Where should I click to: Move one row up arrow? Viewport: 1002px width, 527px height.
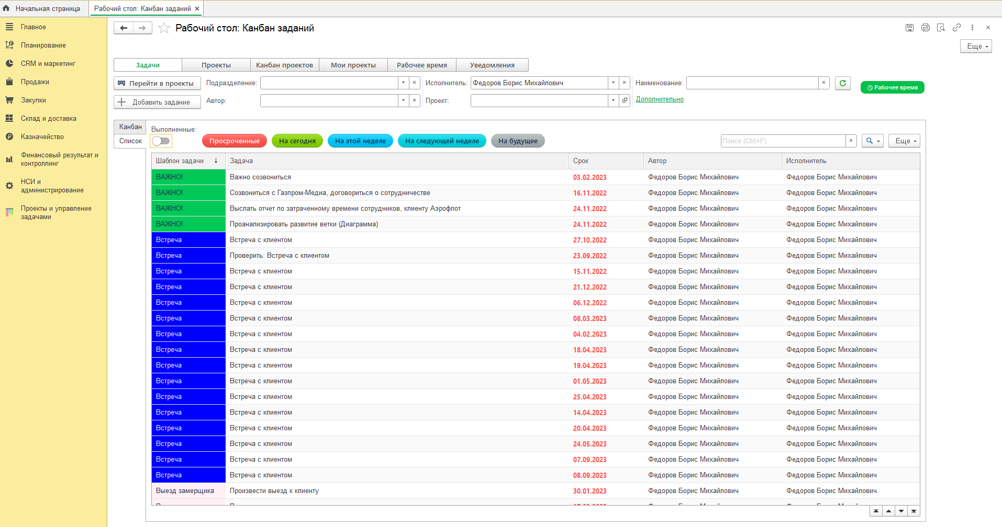888,511
